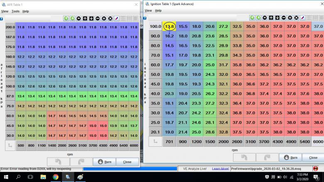Click multiply (X) icon in Ignition Table toolbar
Image resolution: width=324 pixels, height=182 pixels.
pyautogui.click(x=296, y=18)
